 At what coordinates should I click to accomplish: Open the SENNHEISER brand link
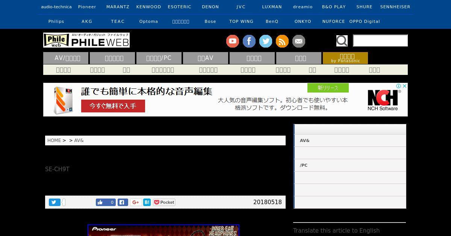[x=395, y=7]
